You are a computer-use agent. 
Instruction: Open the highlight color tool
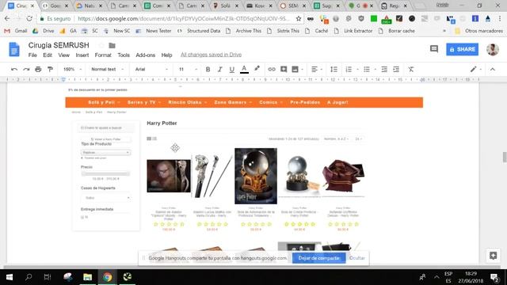pos(257,69)
